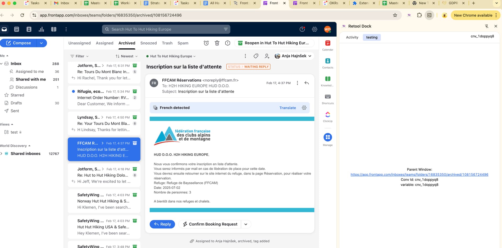Click the Search Hut To Hut Hiking field
Image resolution: width=502 pixels, height=248 pixels.
point(166,29)
